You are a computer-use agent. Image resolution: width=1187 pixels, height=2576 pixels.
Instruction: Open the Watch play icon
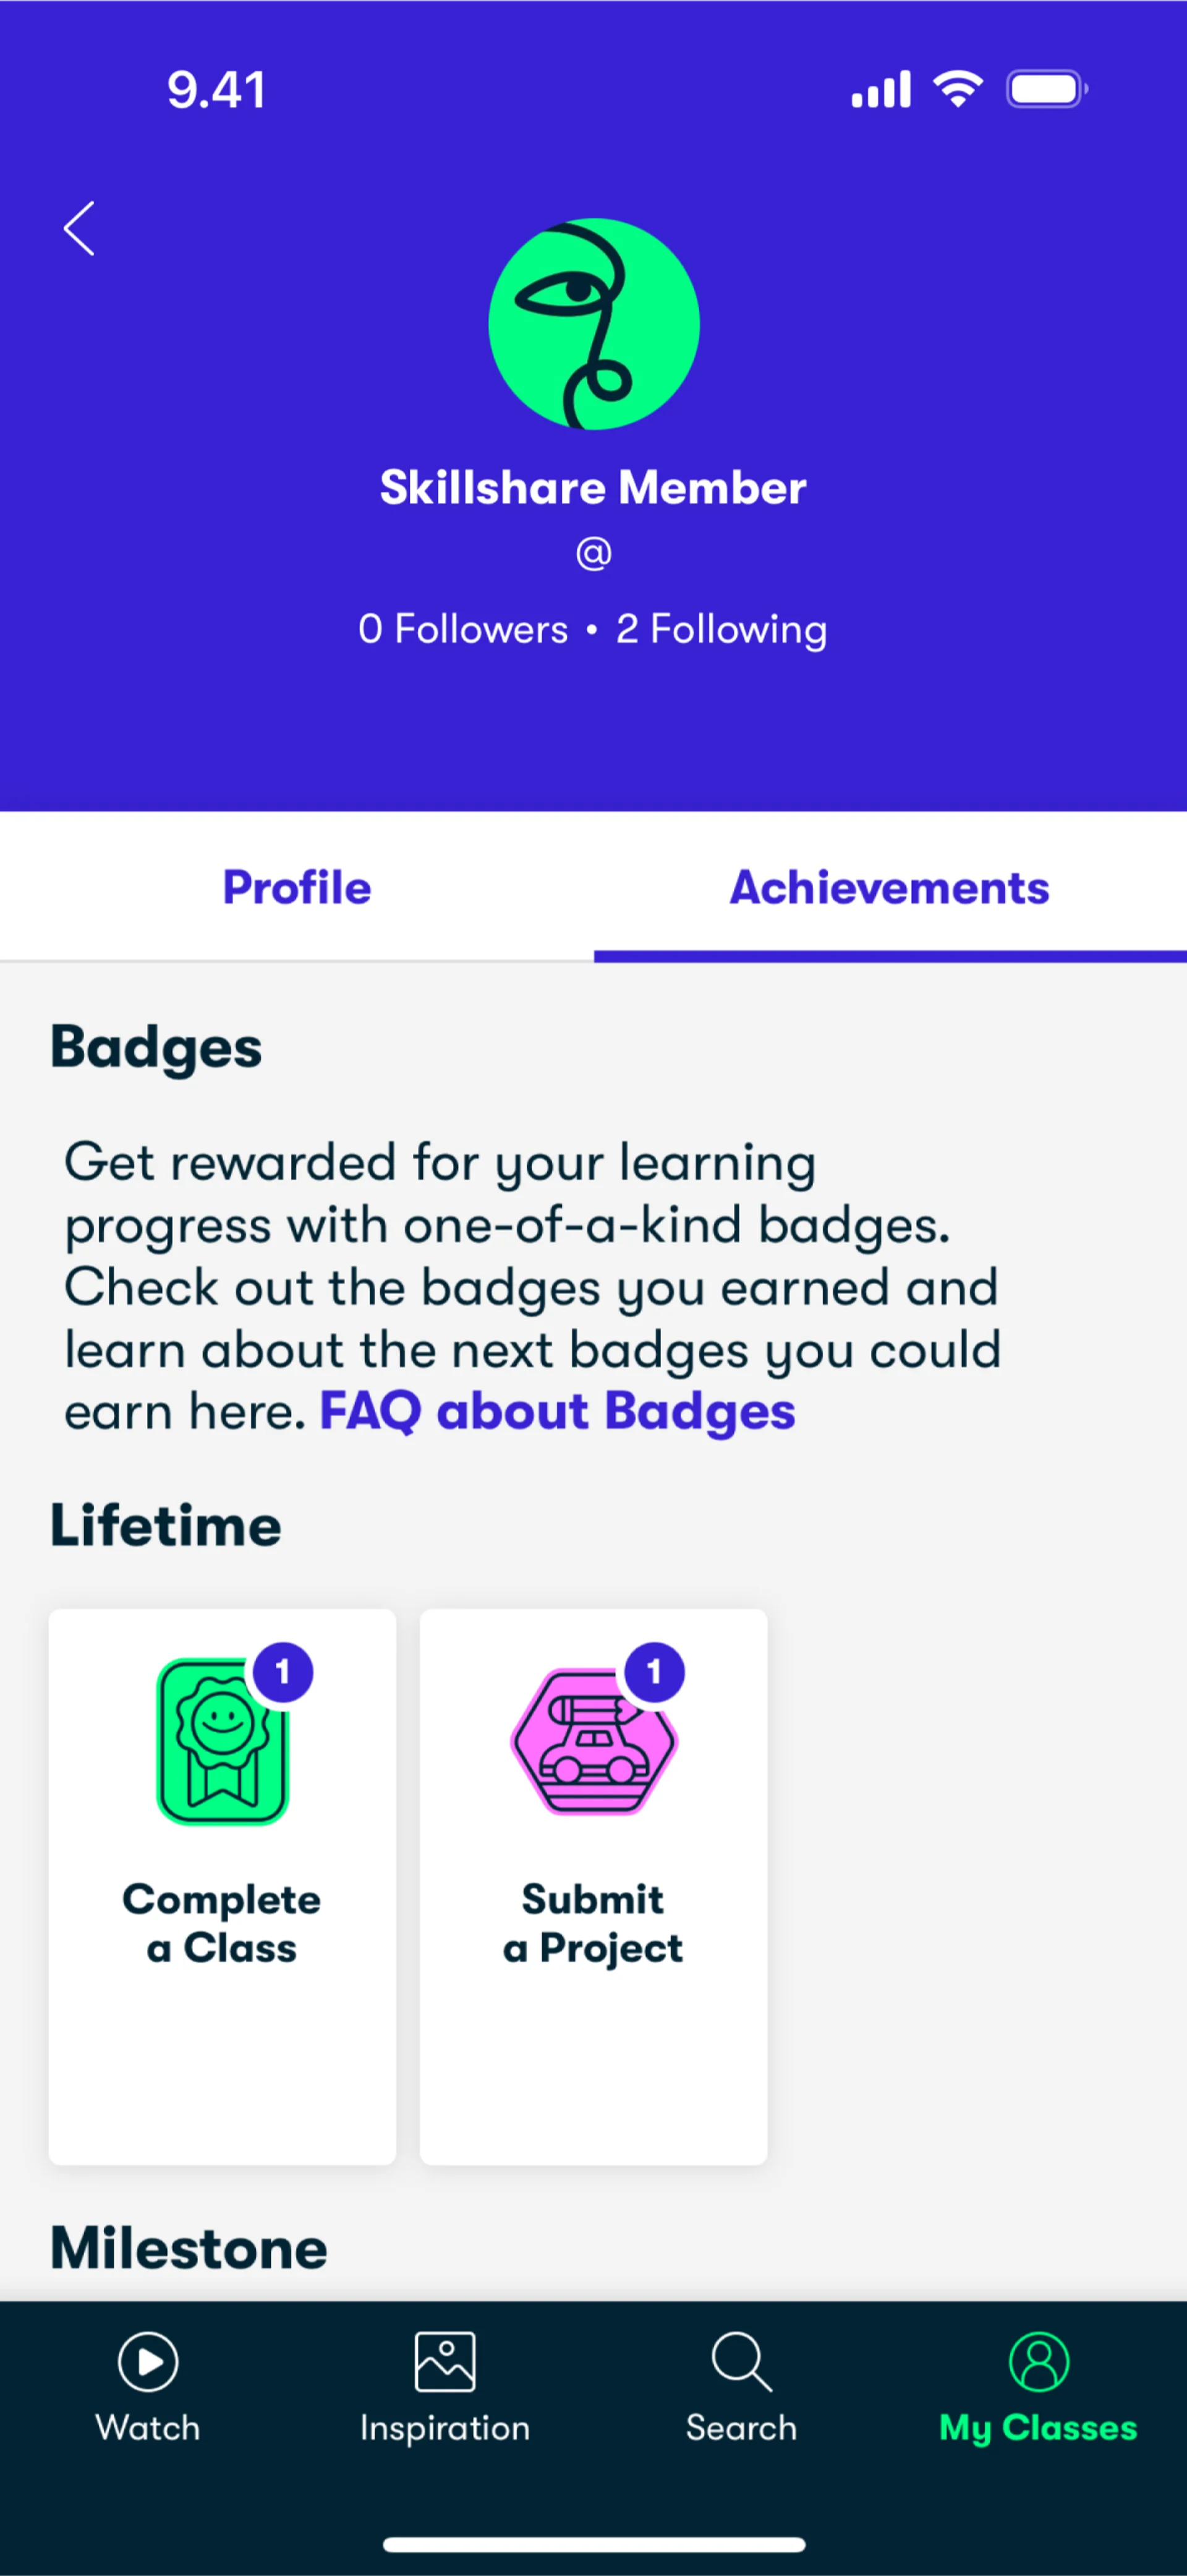point(148,2362)
